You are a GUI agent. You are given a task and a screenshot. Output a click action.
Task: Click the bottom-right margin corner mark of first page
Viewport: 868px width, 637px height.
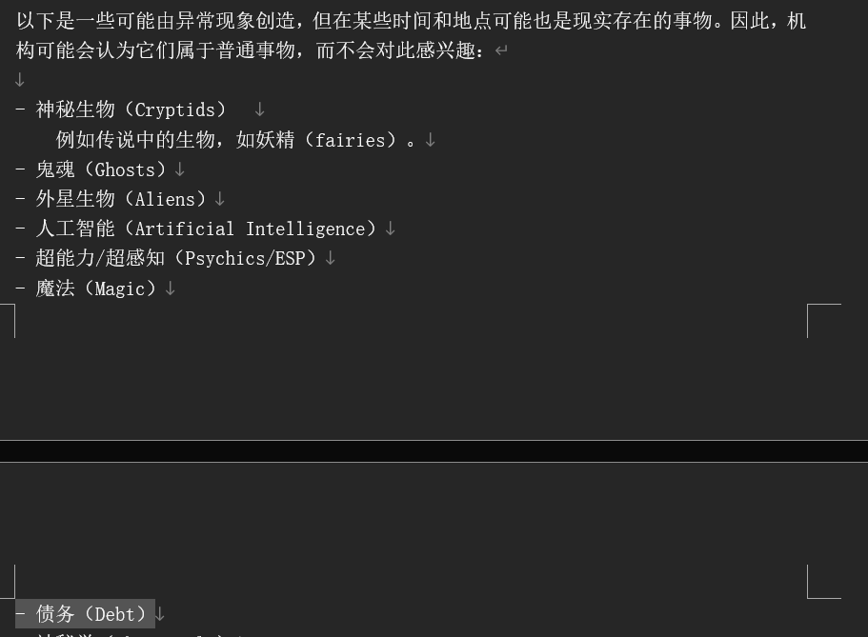tap(824, 321)
